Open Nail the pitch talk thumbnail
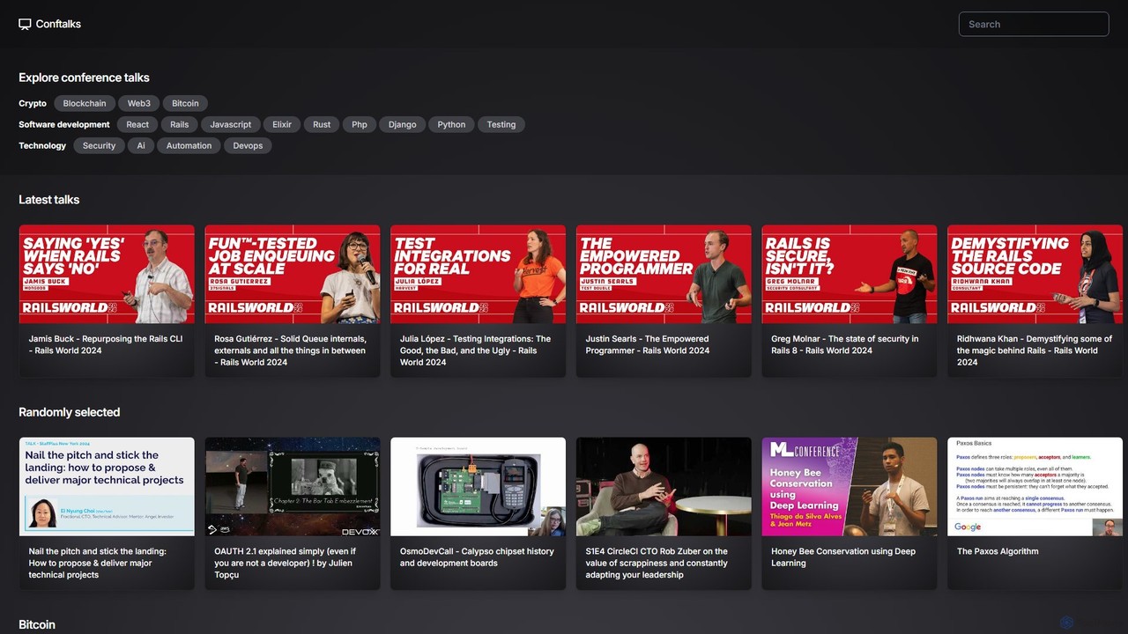 [x=107, y=487]
